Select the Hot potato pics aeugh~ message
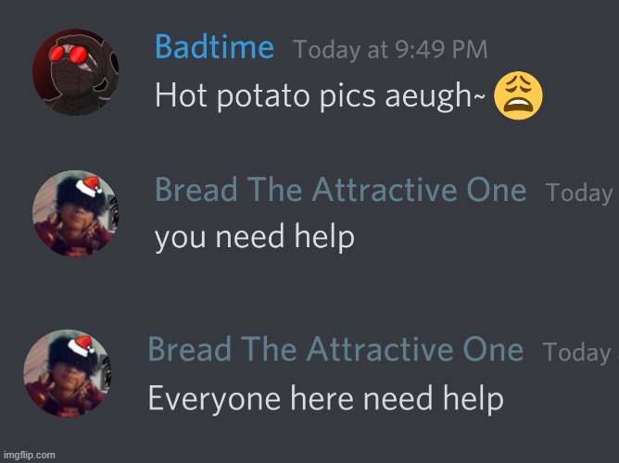 (321, 95)
